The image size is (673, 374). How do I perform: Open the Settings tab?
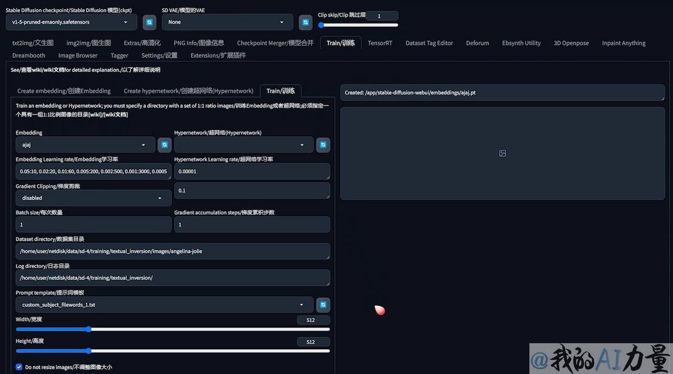159,56
